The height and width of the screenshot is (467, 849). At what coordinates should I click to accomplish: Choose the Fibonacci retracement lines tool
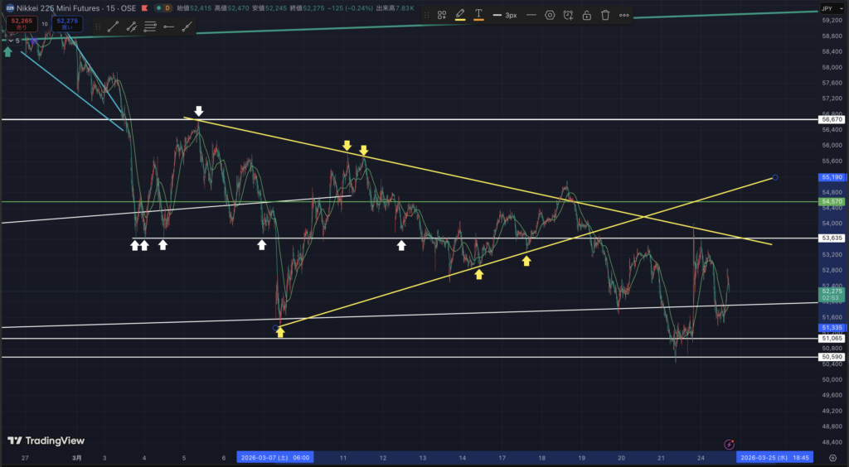click(150, 26)
